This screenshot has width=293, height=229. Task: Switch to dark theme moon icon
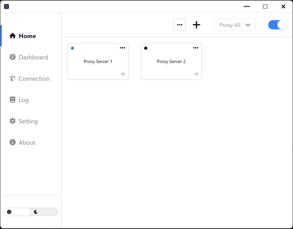(36, 212)
